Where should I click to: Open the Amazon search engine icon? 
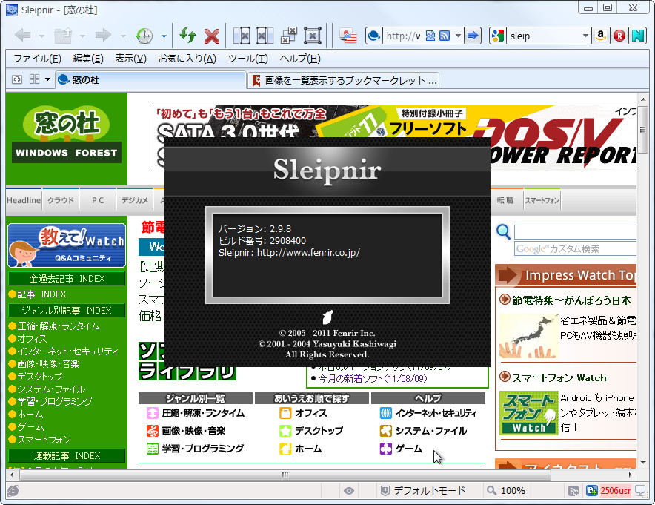click(600, 35)
